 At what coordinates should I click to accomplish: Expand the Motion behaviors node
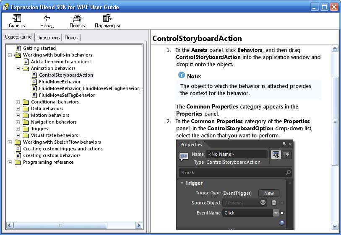pos(18,115)
